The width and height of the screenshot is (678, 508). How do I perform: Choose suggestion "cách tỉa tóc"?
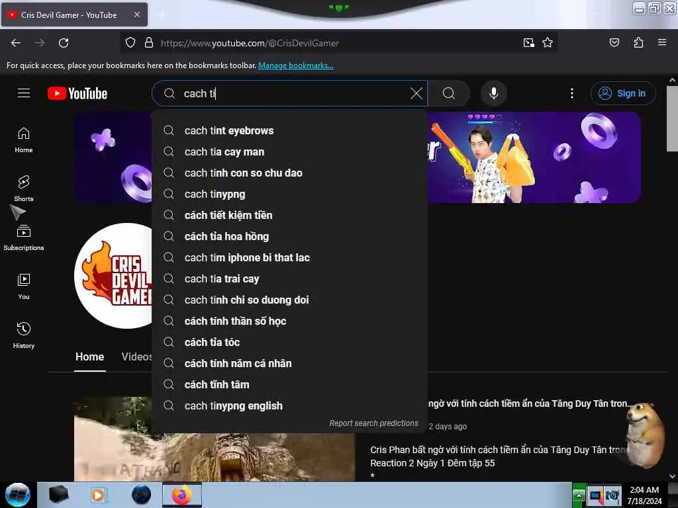[289, 342]
